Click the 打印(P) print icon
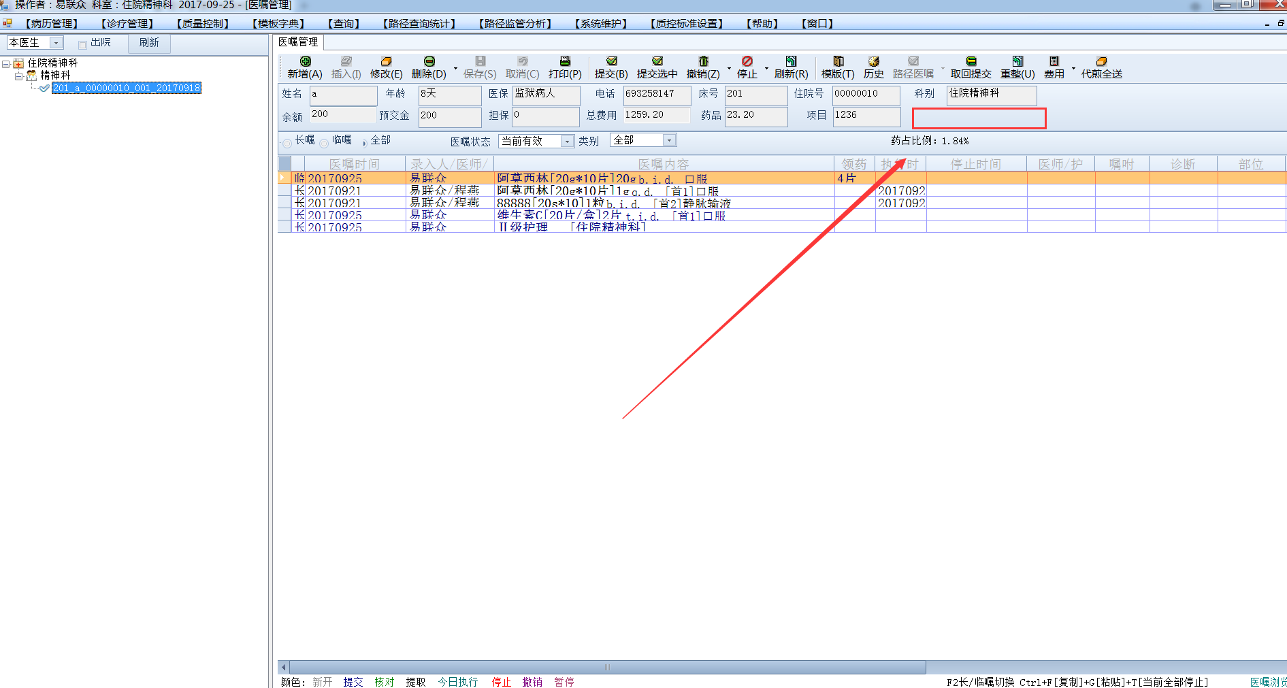This screenshot has width=1287, height=688. [565, 61]
